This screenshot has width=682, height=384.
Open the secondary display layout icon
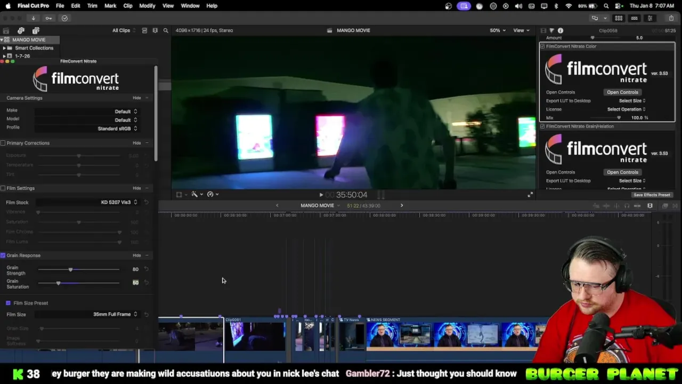pyautogui.click(x=595, y=18)
